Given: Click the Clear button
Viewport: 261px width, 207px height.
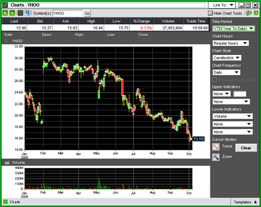Looking at the screenshot, I should click(246, 148).
